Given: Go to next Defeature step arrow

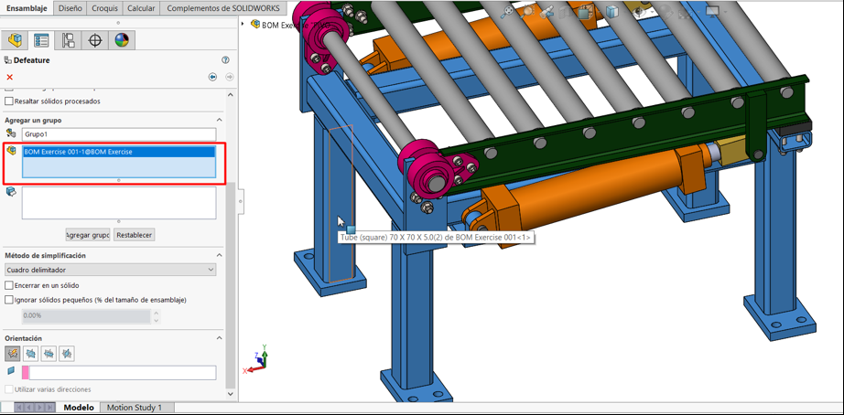Looking at the screenshot, I should pyautogui.click(x=230, y=77).
